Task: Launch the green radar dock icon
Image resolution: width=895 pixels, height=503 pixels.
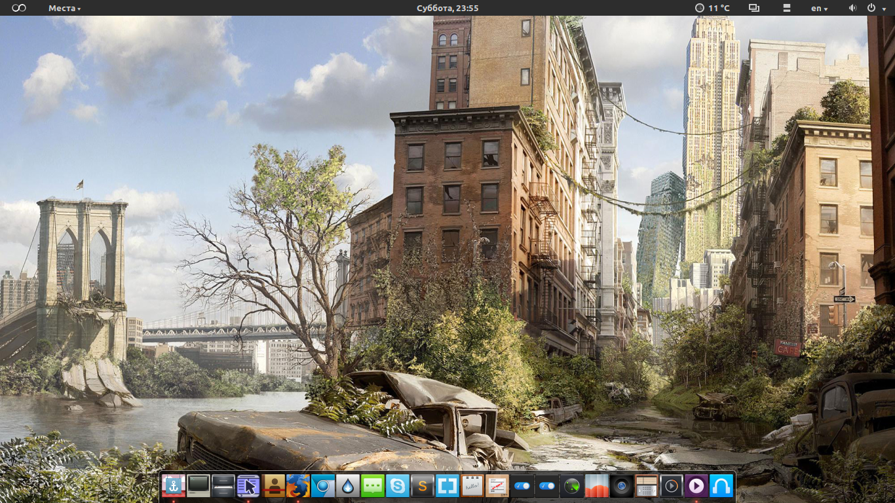Action: [572, 486]
